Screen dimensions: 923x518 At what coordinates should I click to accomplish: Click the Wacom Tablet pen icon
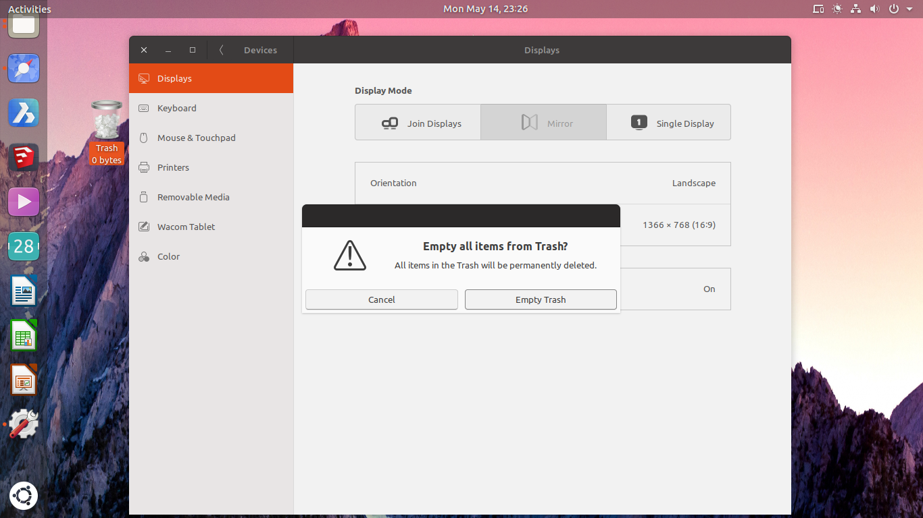pyautogui.click(x=143, y=227)
